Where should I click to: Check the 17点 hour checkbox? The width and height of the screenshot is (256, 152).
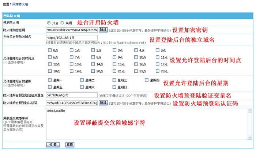click(158, 64)
